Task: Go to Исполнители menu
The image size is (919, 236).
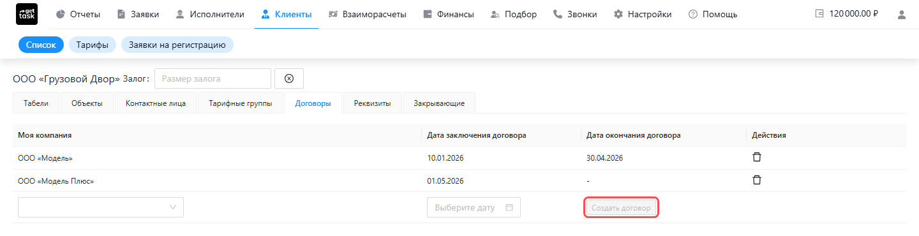Action: (x=209, y=14)
